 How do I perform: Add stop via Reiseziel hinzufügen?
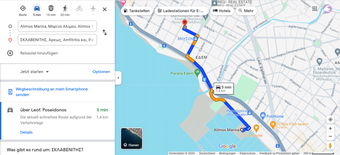click(x=39, y=53)
